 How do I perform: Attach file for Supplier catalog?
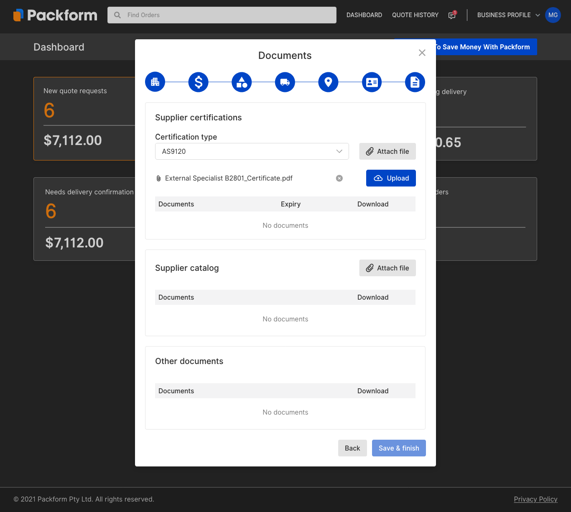click(387, 268)
